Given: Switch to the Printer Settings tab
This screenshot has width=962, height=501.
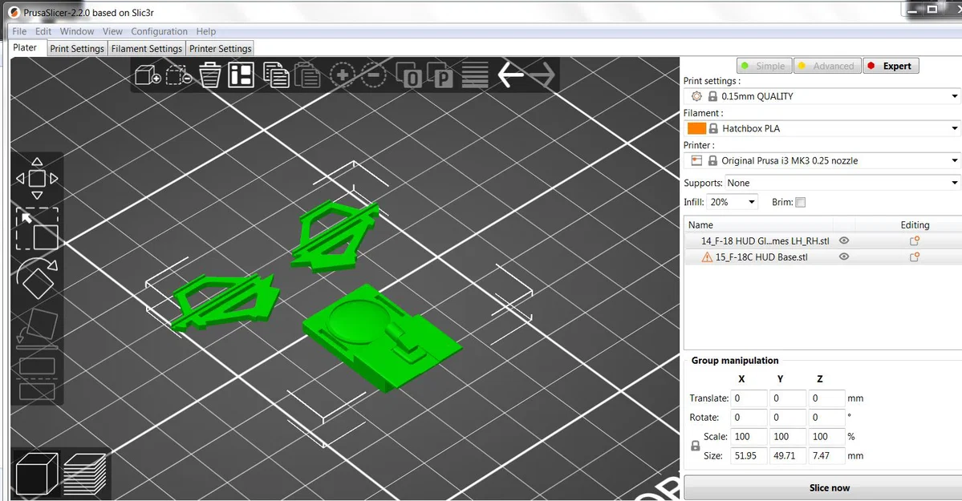Looking at the screenshot, I should click(x=221, y=48).
